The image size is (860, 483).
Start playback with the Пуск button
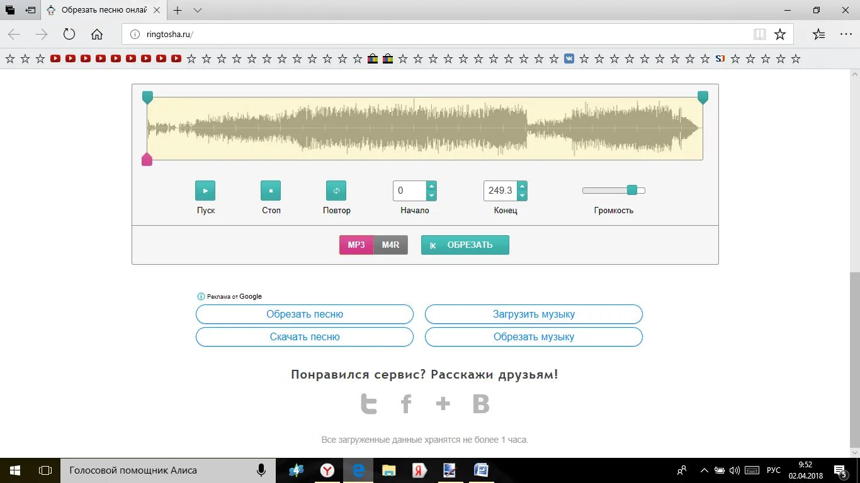point(205,191)
